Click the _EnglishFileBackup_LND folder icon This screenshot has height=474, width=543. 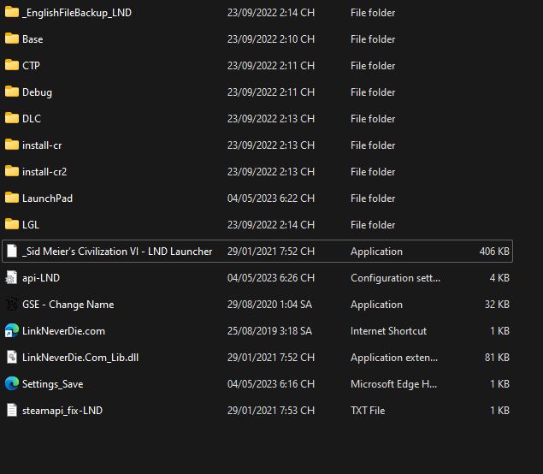point(12,12)
